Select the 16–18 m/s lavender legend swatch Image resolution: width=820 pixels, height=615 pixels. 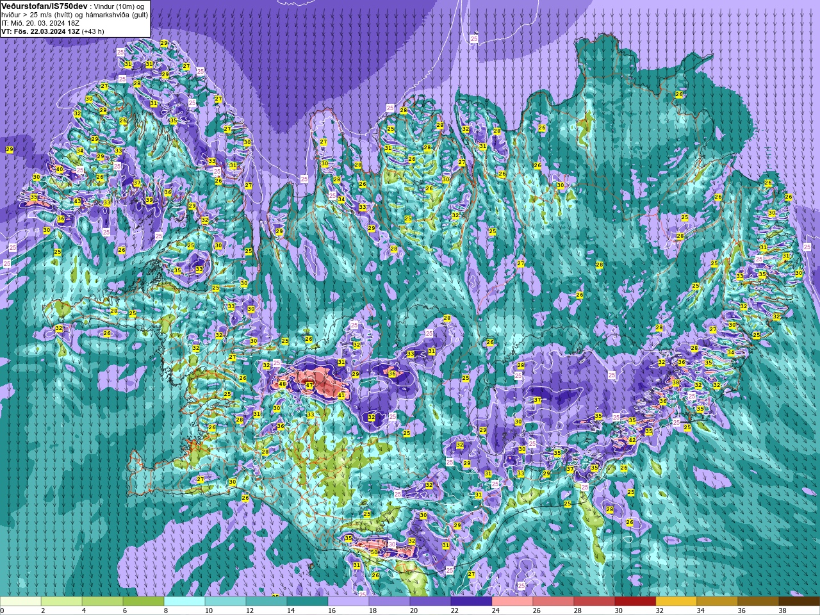coord(348,602)
